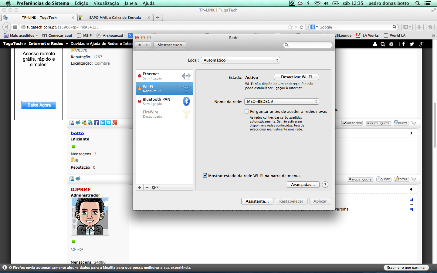Switch to the SAPO MAIL tab
The image size is (437, 273).
tap(115, 18)
